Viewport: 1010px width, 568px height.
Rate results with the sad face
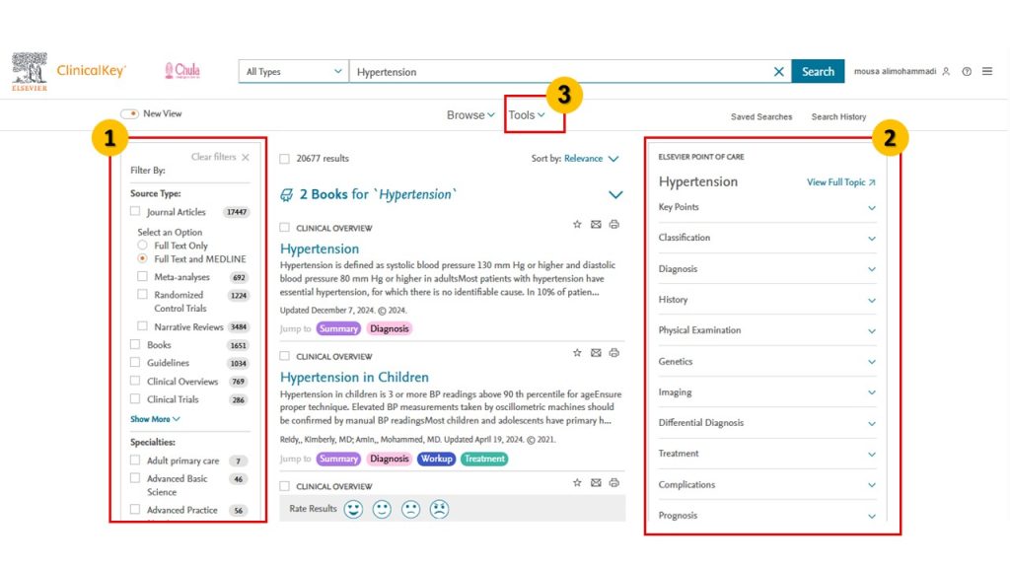[439, 510]
